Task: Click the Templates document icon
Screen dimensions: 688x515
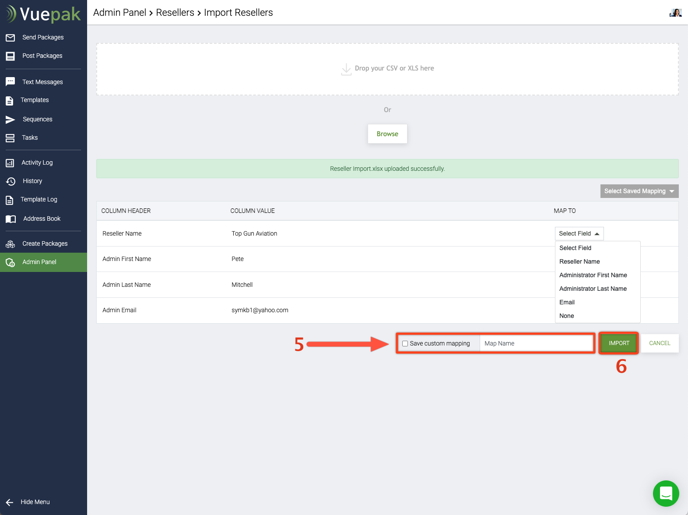Action: point(10,100)
